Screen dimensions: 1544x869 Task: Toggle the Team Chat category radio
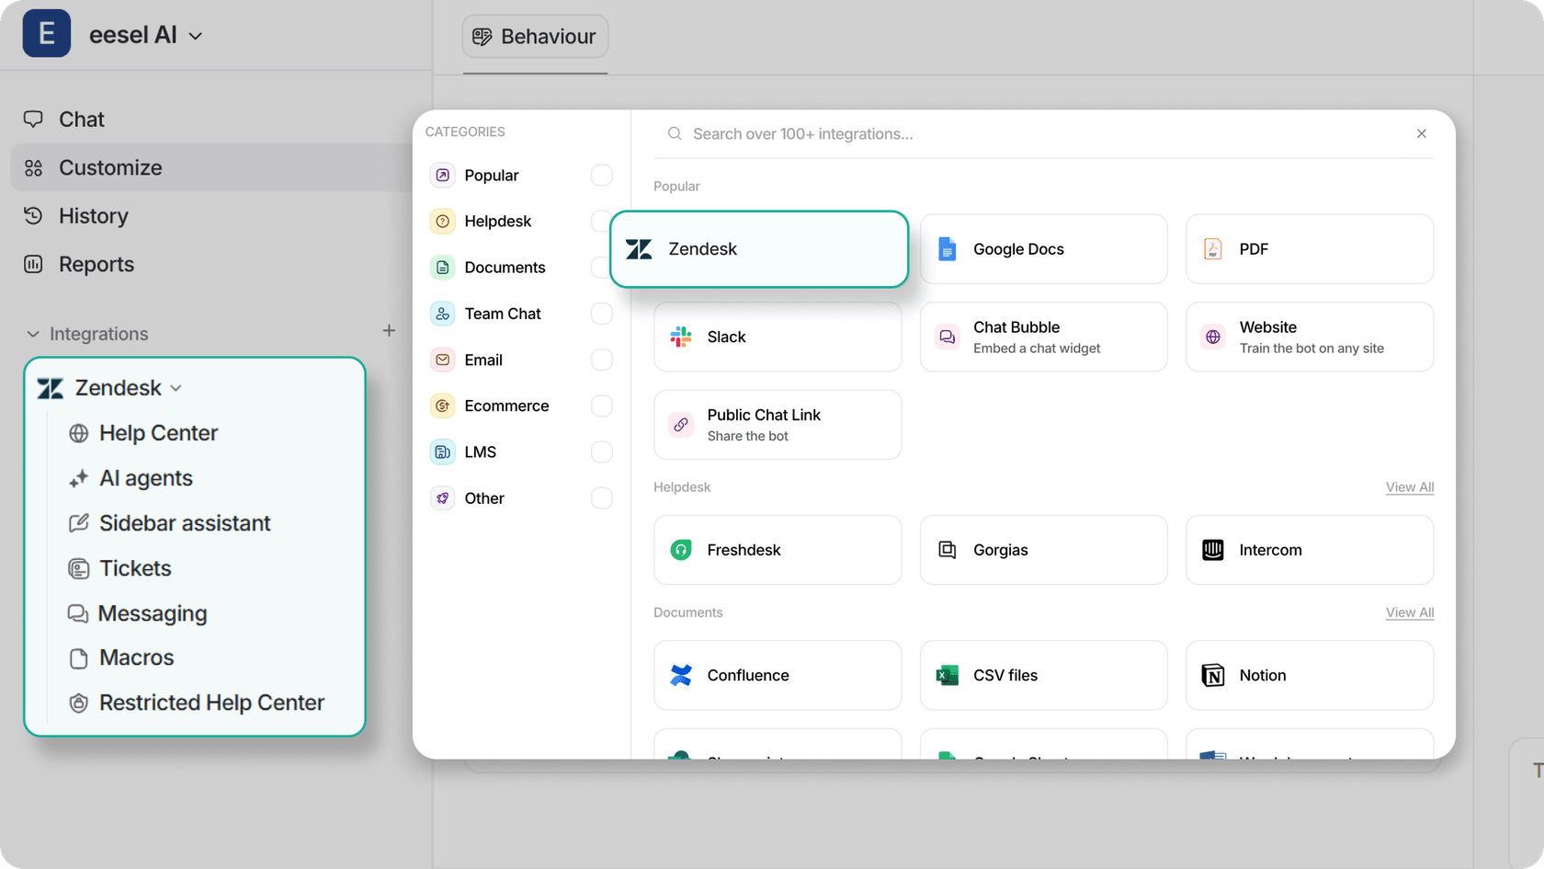pyautogui.click(x=602, y=314)
